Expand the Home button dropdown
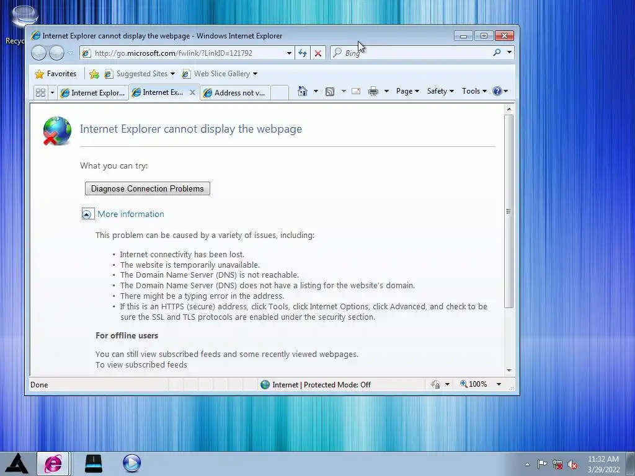This screenshot has width=635, height=476. [x=316, y=91]
